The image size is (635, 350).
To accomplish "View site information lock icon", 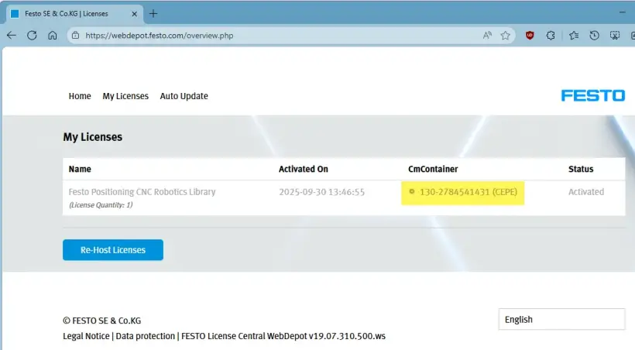I will click(x=76, y=36).
